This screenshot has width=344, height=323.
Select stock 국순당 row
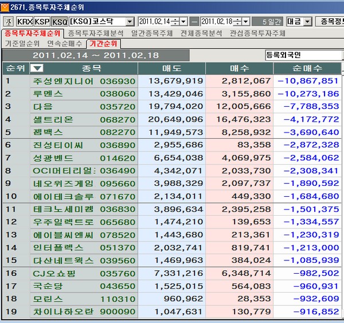click(172, 286)
